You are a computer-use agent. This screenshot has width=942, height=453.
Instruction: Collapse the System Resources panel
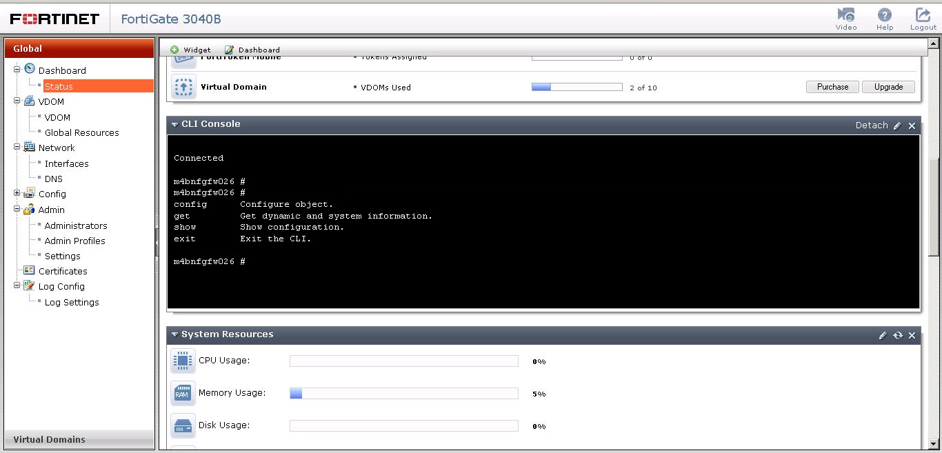pyautogui.click(x=174, y=334)
